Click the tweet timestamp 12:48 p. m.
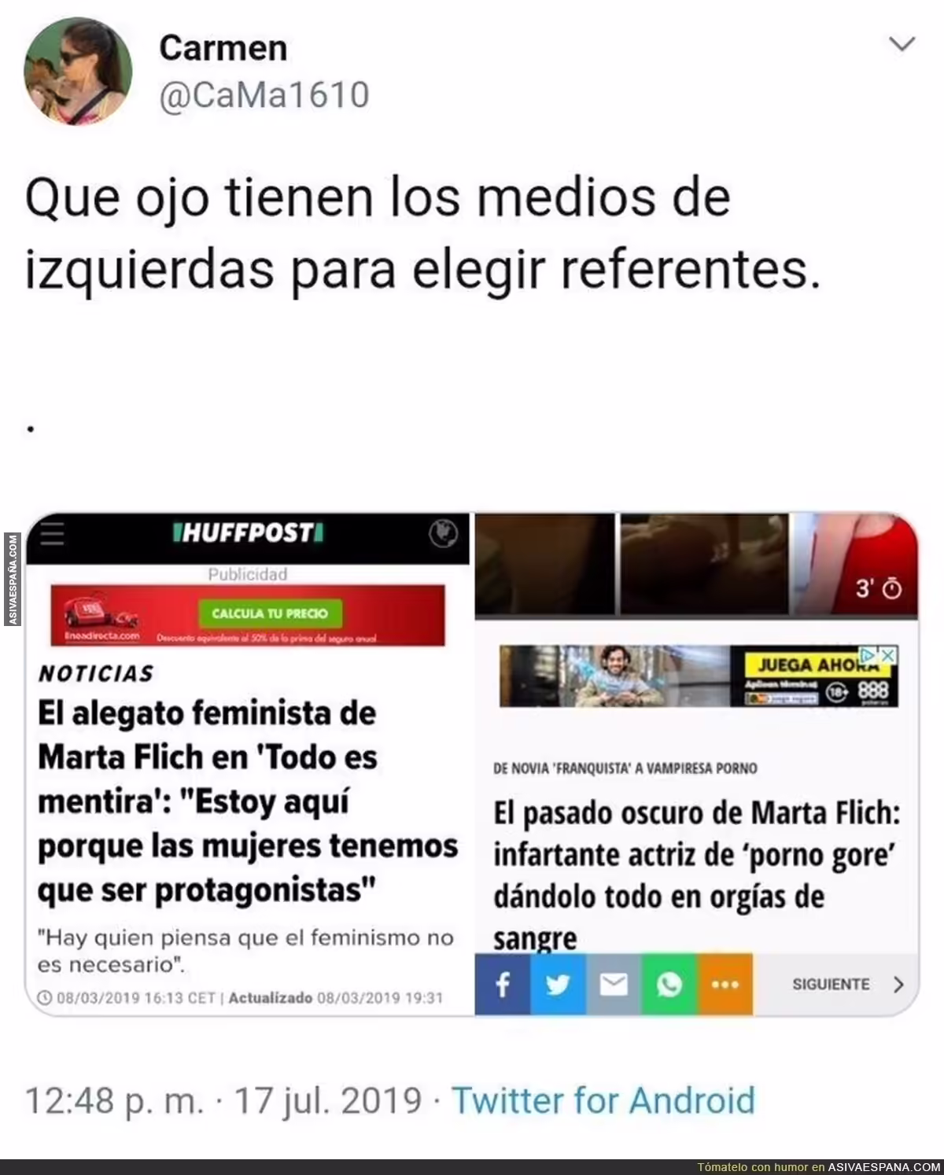 [115, 1099]
